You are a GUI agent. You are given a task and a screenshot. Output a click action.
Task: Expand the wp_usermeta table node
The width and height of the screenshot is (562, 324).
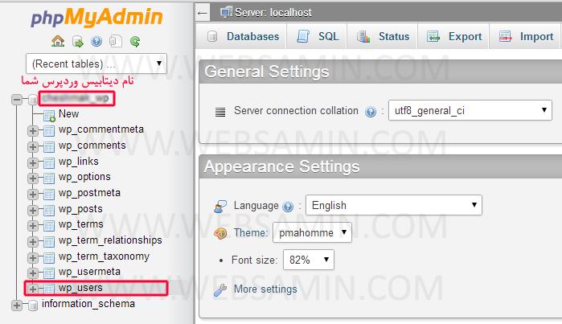click(33, 273)
